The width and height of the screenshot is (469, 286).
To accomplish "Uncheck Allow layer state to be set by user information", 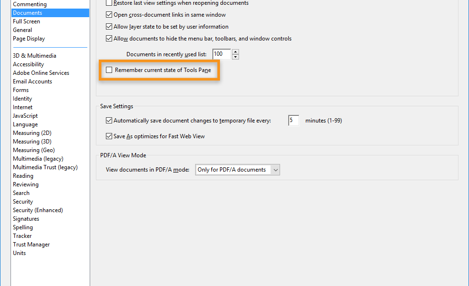I will (109, 27).
